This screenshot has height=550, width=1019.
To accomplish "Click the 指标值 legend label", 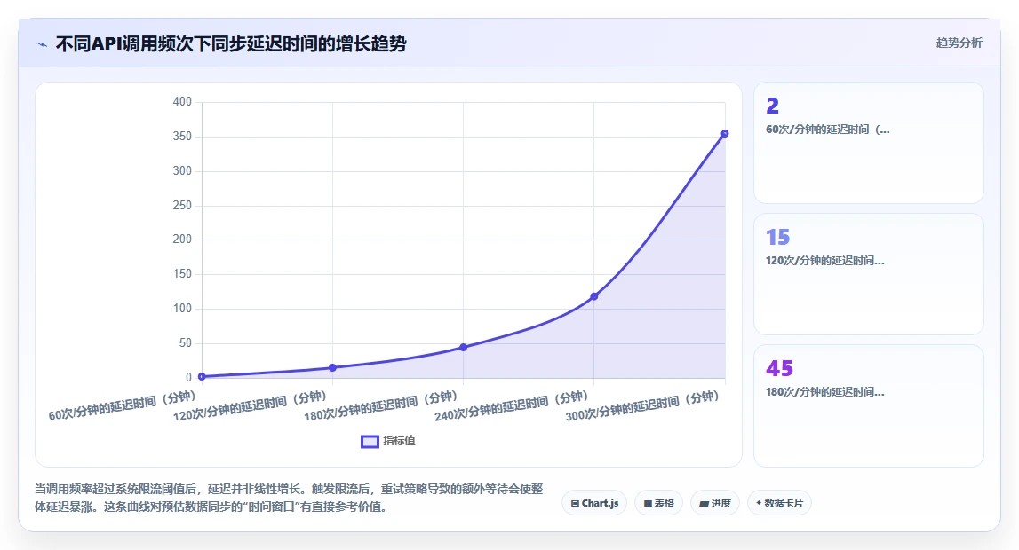I will point(399,441).
